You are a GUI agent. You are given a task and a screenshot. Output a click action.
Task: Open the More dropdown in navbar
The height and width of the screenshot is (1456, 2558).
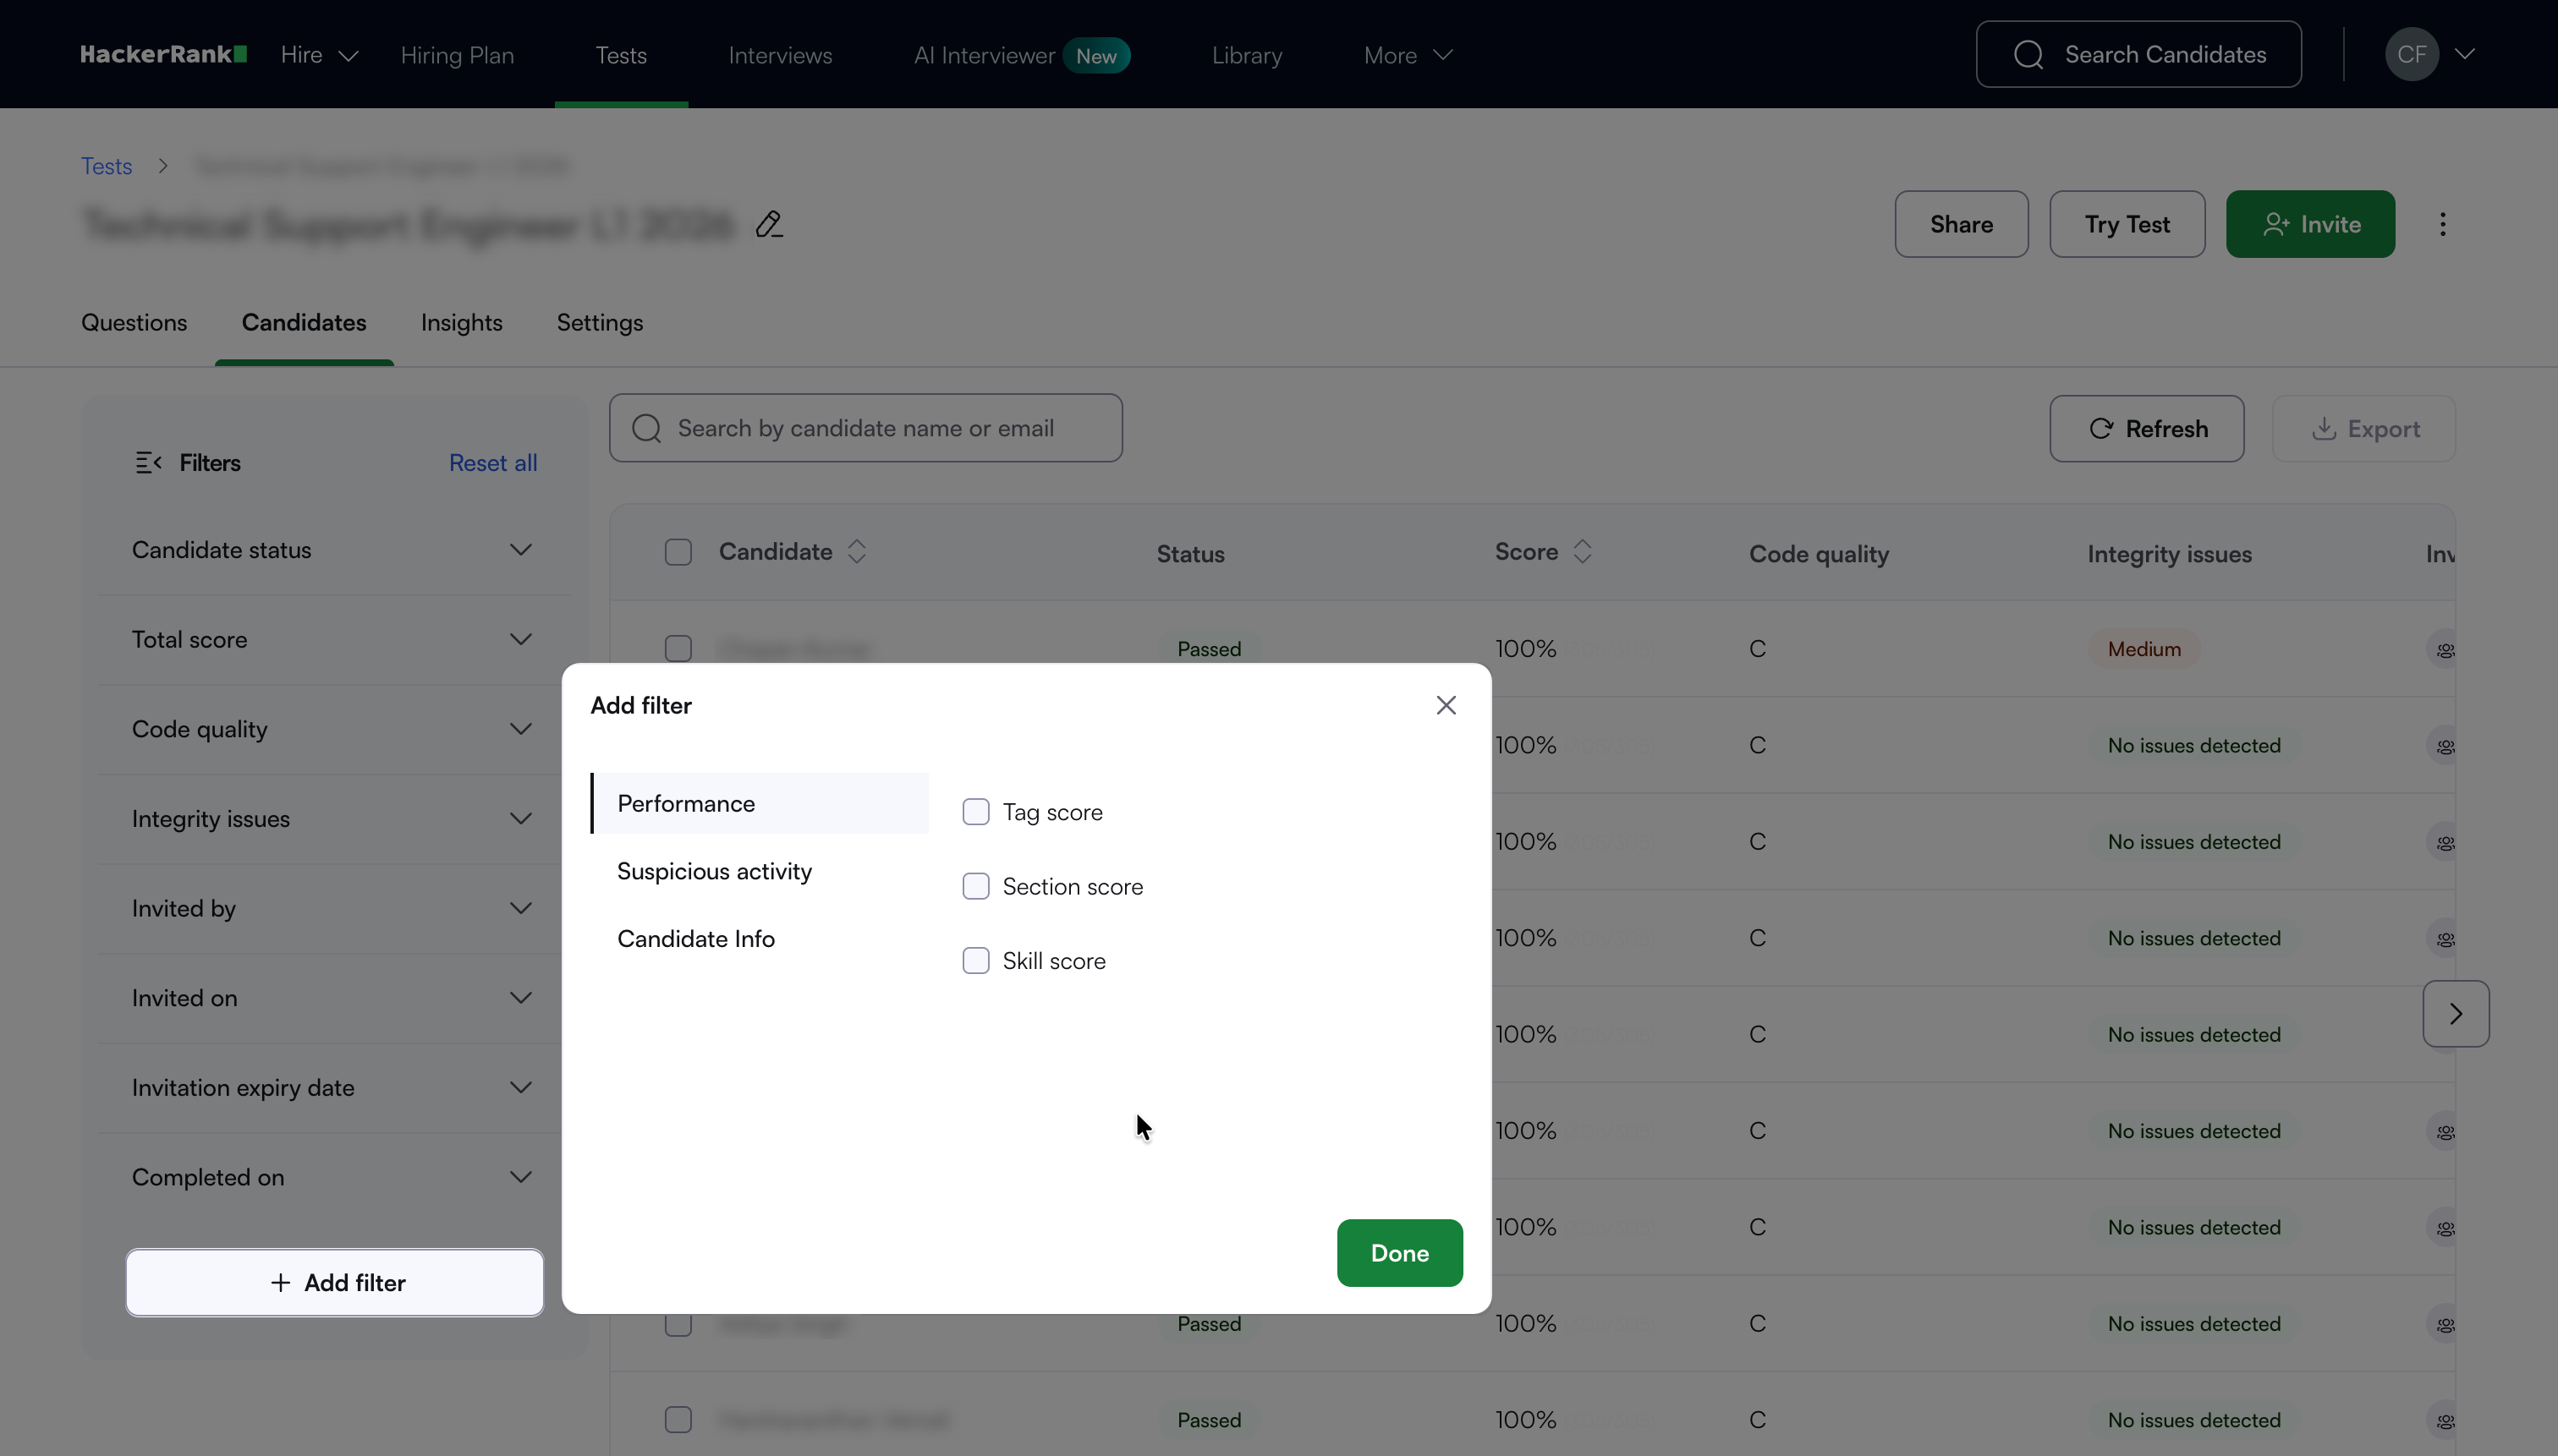coord(1408,55)
